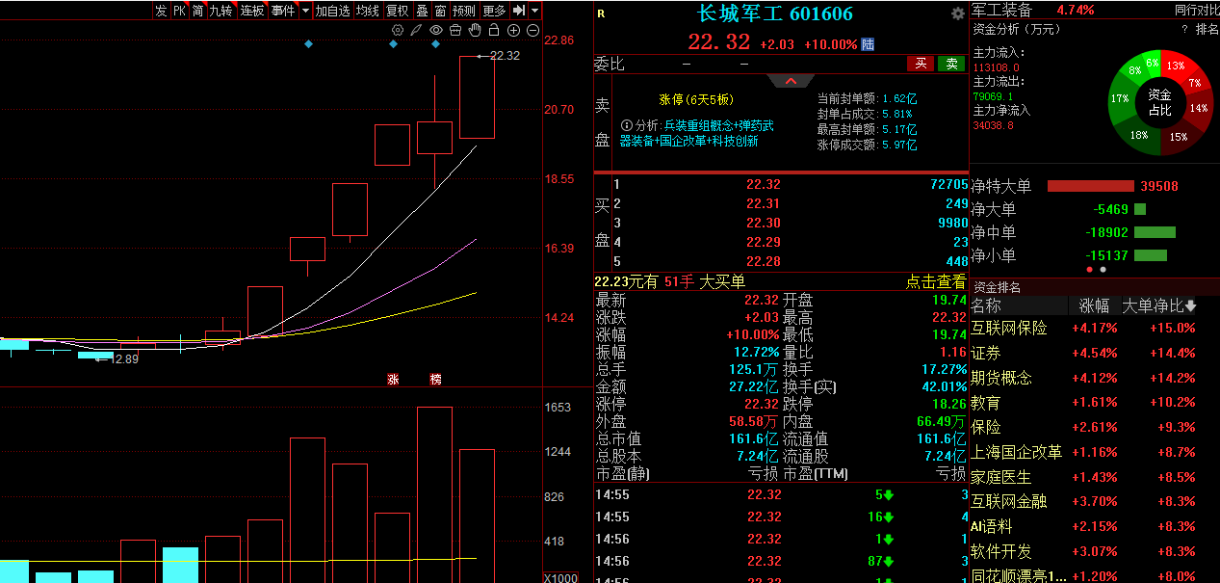Screen dimensions: 1220x583
Task: Click the 13% red donut segment
Action: click(x=1176, y=66)
